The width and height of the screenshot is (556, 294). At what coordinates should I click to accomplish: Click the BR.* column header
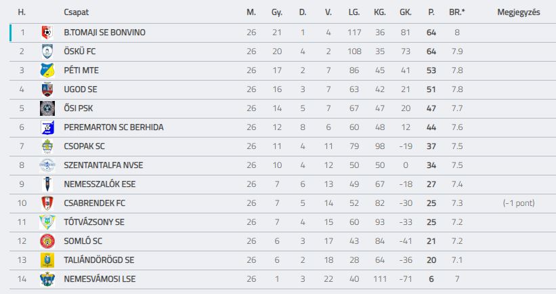[x=456, y=12]
